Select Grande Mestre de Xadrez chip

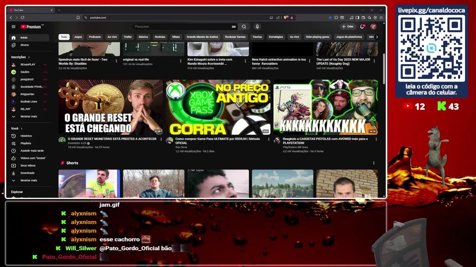click(202, 37)
